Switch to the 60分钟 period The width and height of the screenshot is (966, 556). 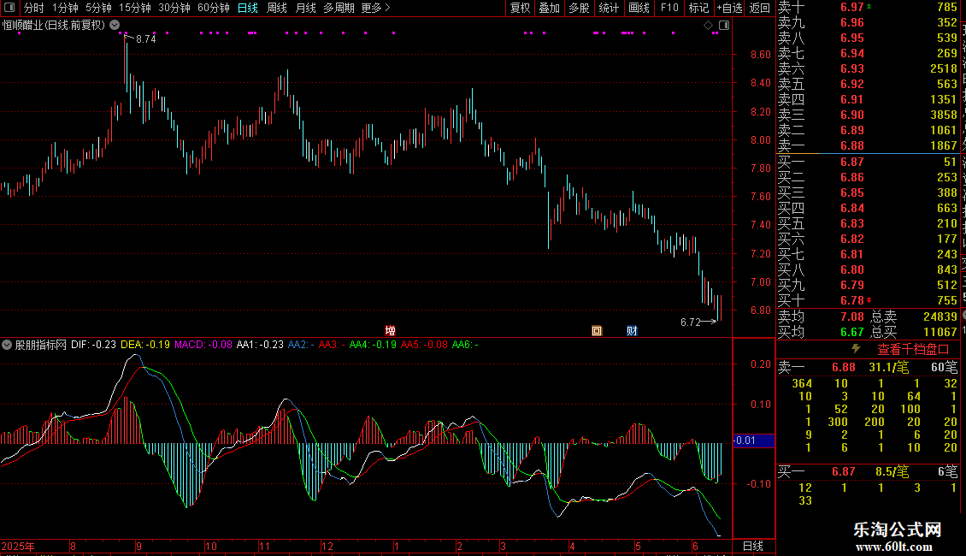click(x=213, y=8)
